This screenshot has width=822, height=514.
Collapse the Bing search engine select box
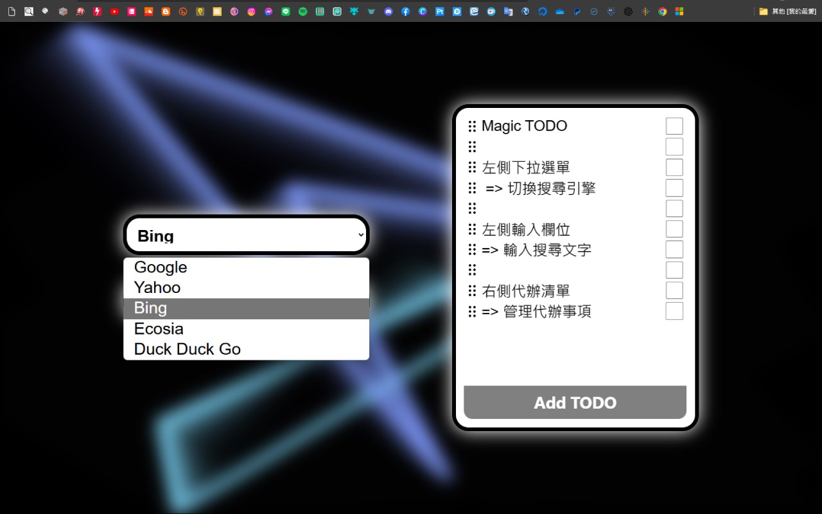pyautogui.click(x=247, y=235)
